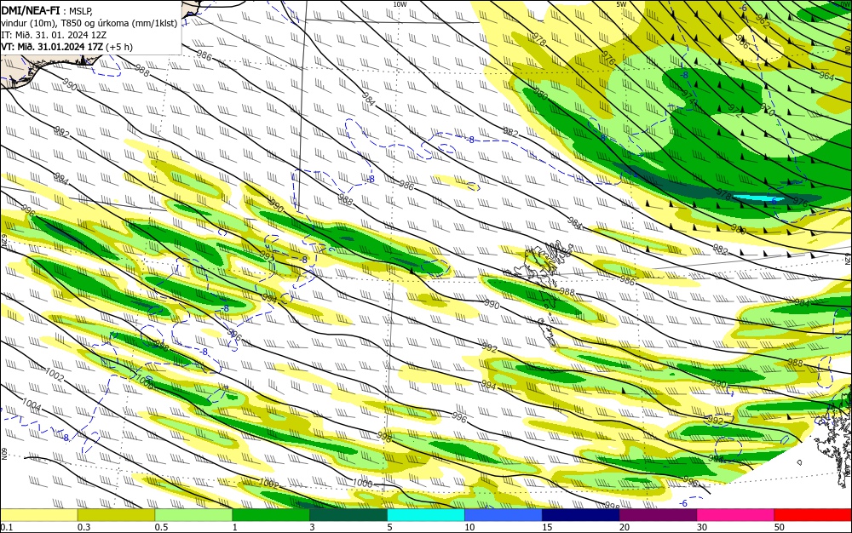
Task: Select the pink 30 mm legend swatch
Action: tap(735, 514)
